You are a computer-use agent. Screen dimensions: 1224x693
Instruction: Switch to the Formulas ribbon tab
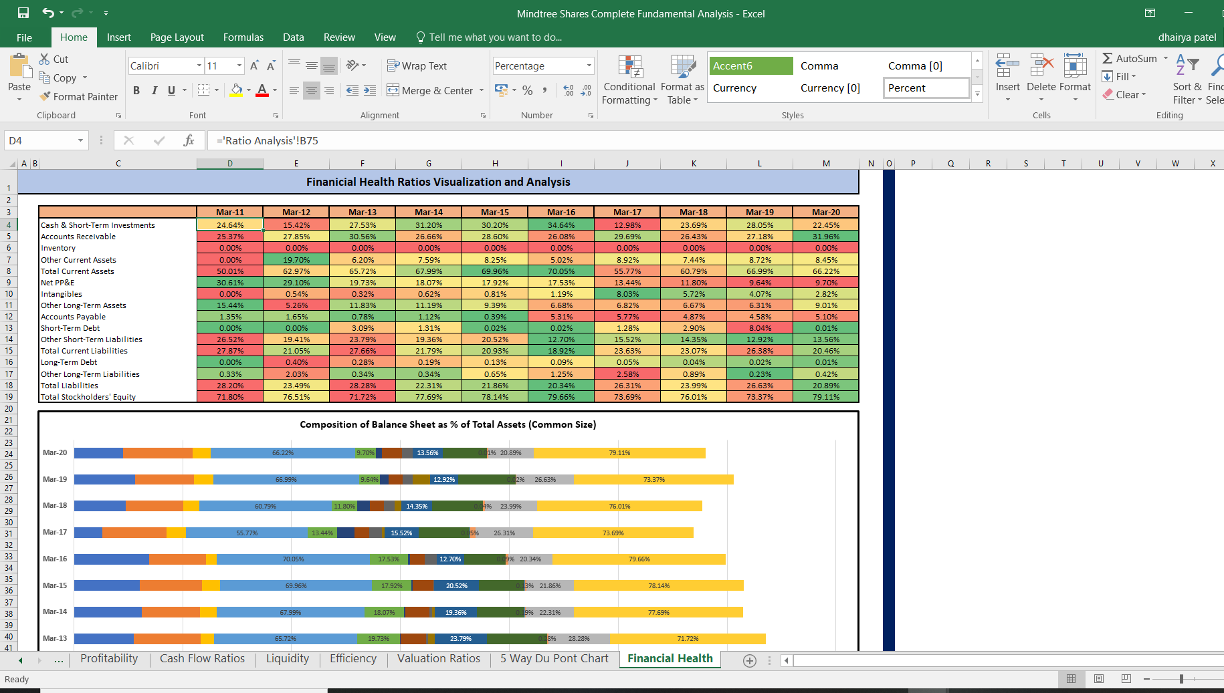243,37
